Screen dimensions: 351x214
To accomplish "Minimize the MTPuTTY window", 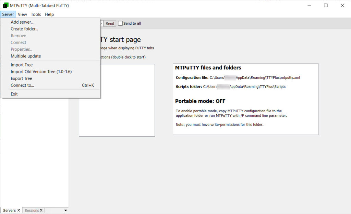I will click(x=310, y=5).
